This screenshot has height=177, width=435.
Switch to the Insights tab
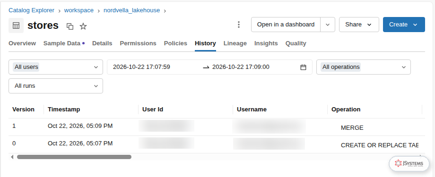point(266,43)
